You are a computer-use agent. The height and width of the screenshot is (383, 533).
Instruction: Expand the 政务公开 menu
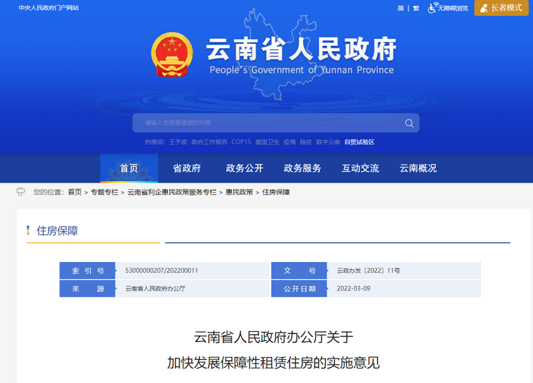[245, 168]
